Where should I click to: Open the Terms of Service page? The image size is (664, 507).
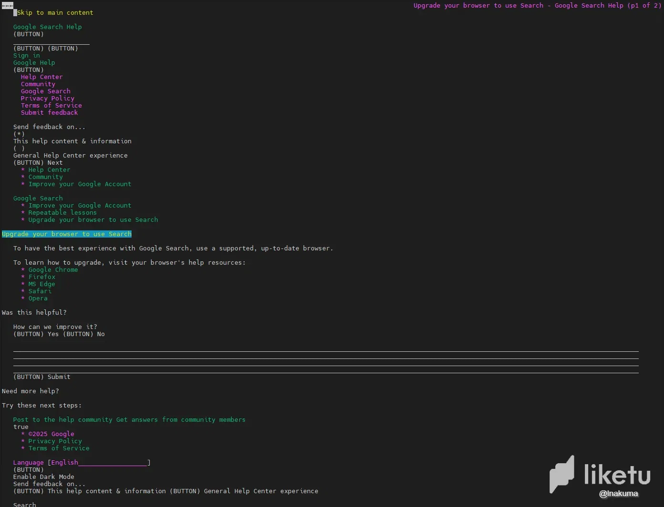point(51,105)
